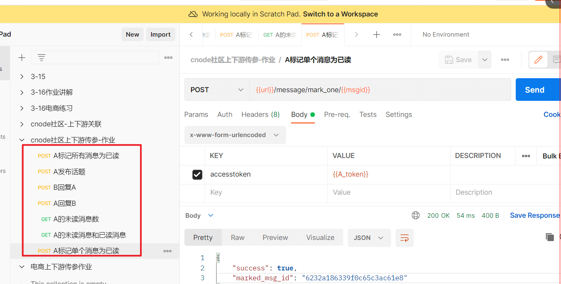The height and width of the screenshot is (284, 561).
Task: Open the Headers (8) tab
Action: (x=261, y=114)
